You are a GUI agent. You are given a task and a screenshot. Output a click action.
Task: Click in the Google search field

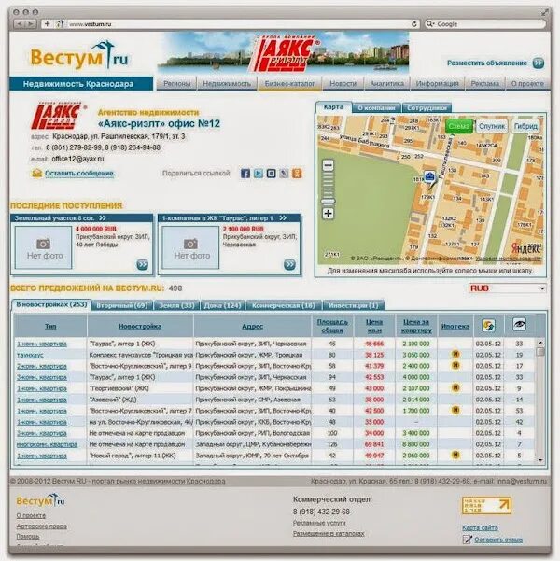click(x=485, y=24)
